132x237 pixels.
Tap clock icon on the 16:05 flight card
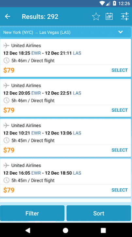click(x=6, y=180)
